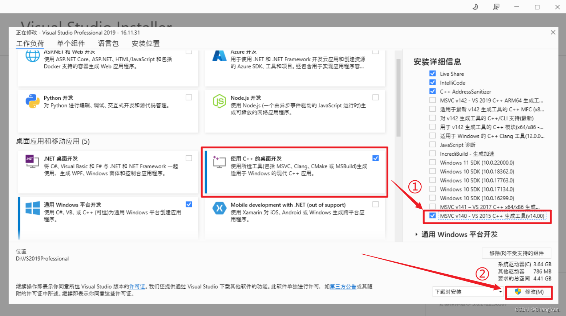Check Windows 11 SDK (10.0.22000.0)
The height and width of the screenshot is (316, 566).
point(432,162)
